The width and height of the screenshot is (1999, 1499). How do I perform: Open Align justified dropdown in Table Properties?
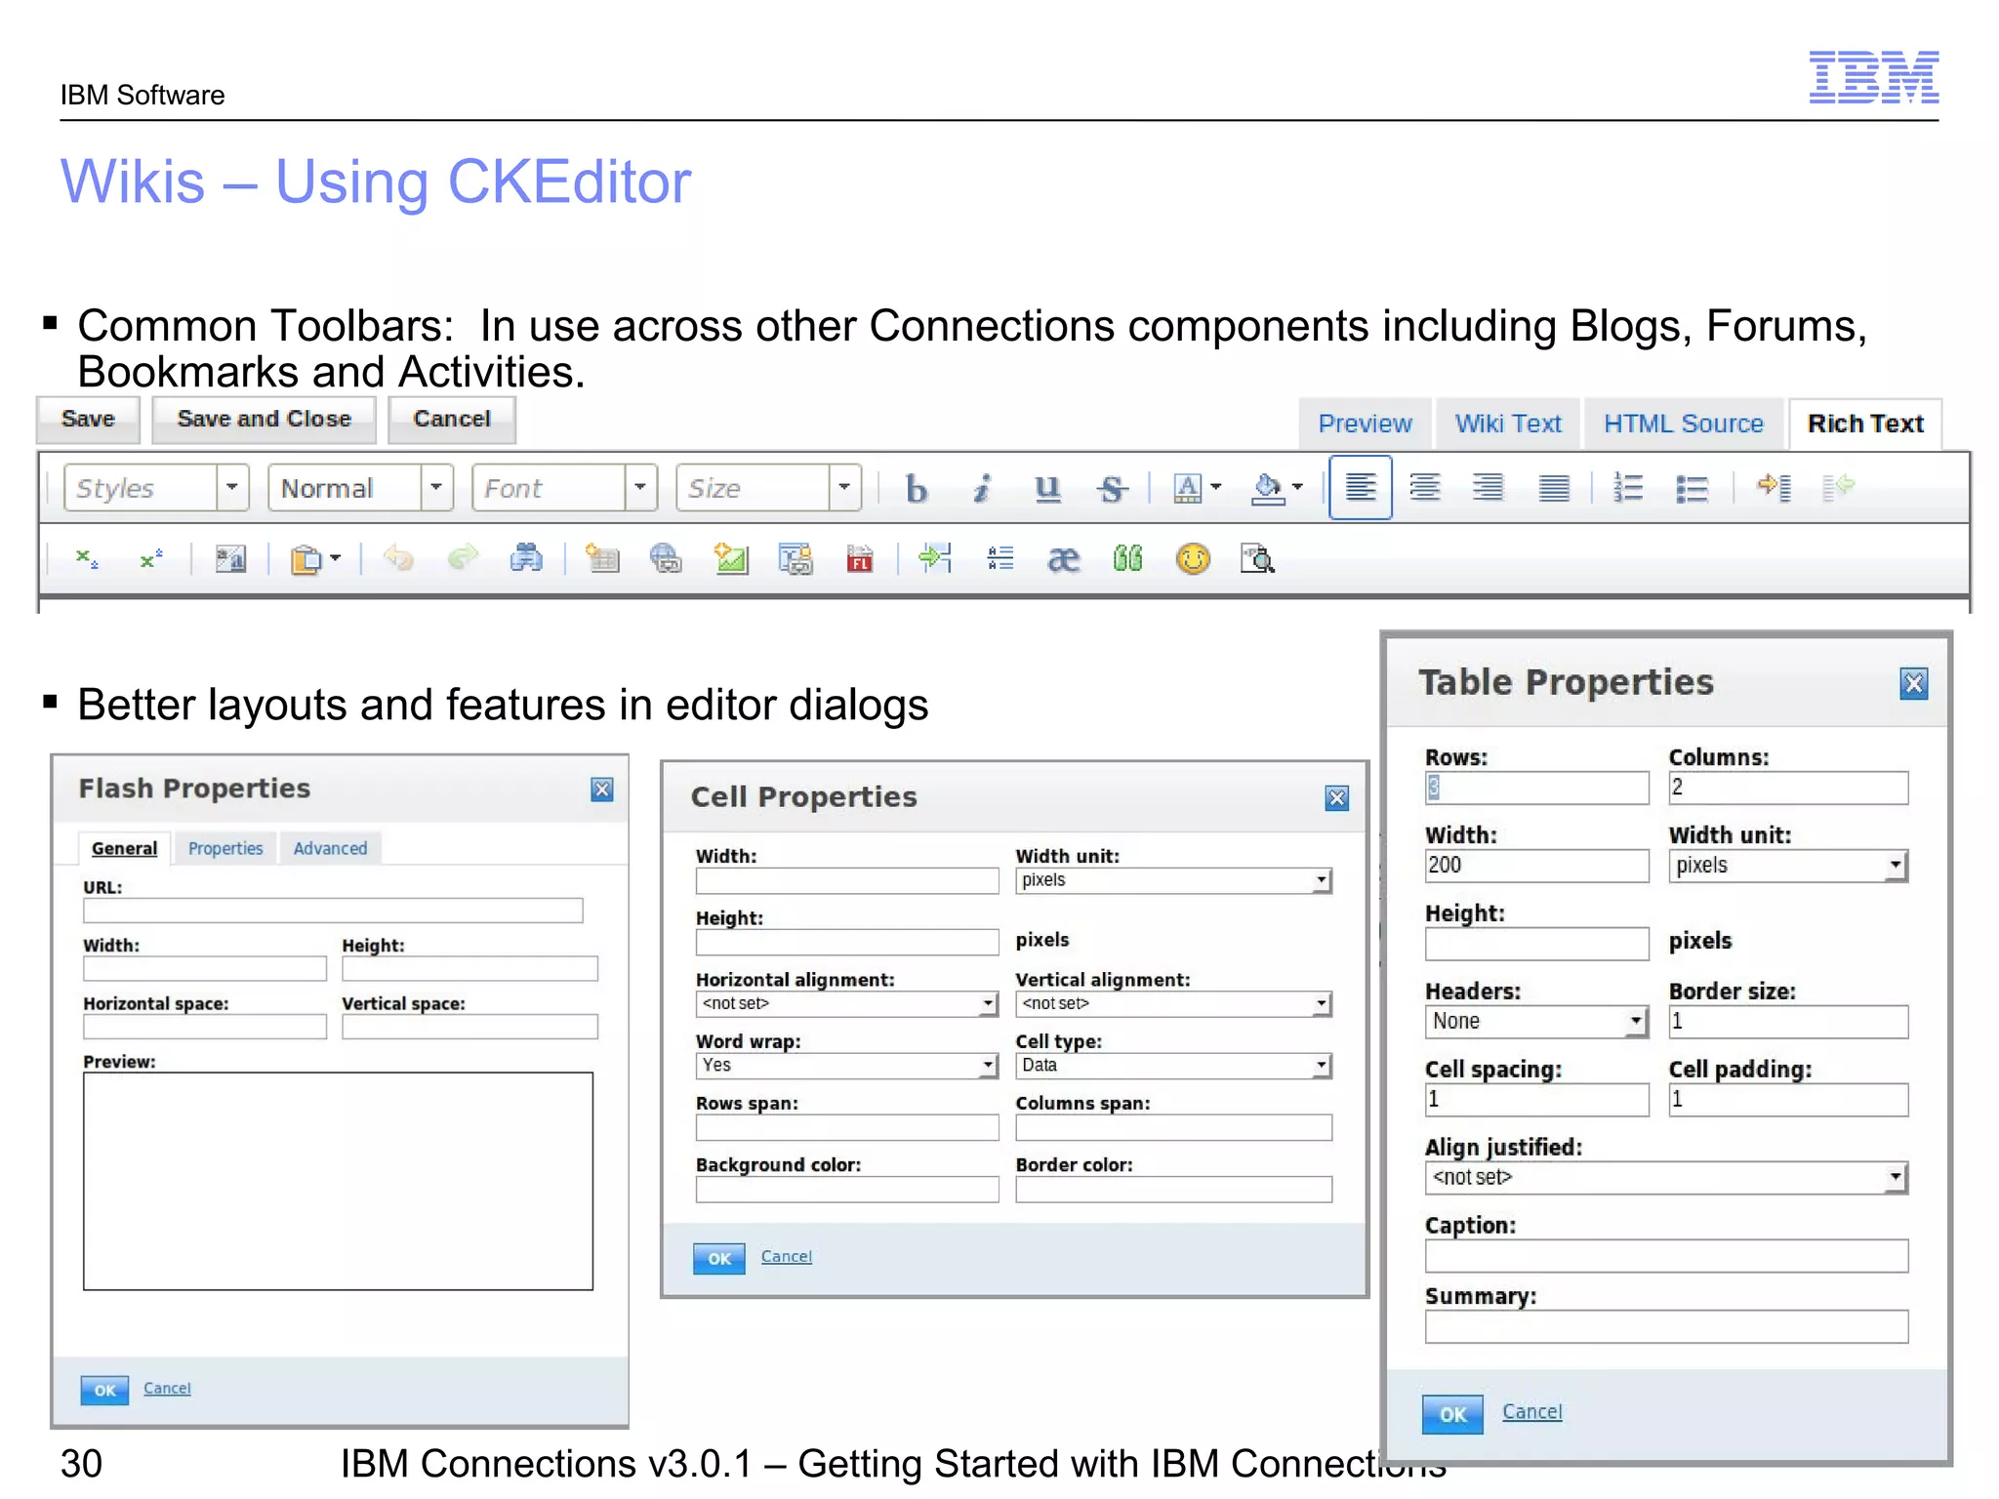pos(1666,1178)
